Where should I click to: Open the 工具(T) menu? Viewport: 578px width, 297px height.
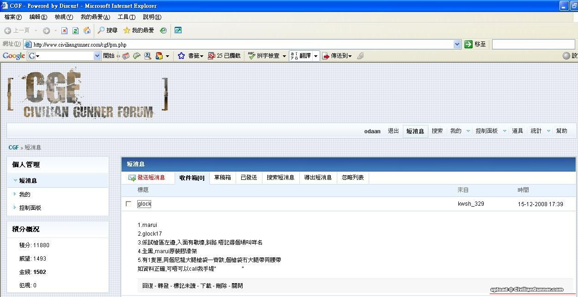126,17
